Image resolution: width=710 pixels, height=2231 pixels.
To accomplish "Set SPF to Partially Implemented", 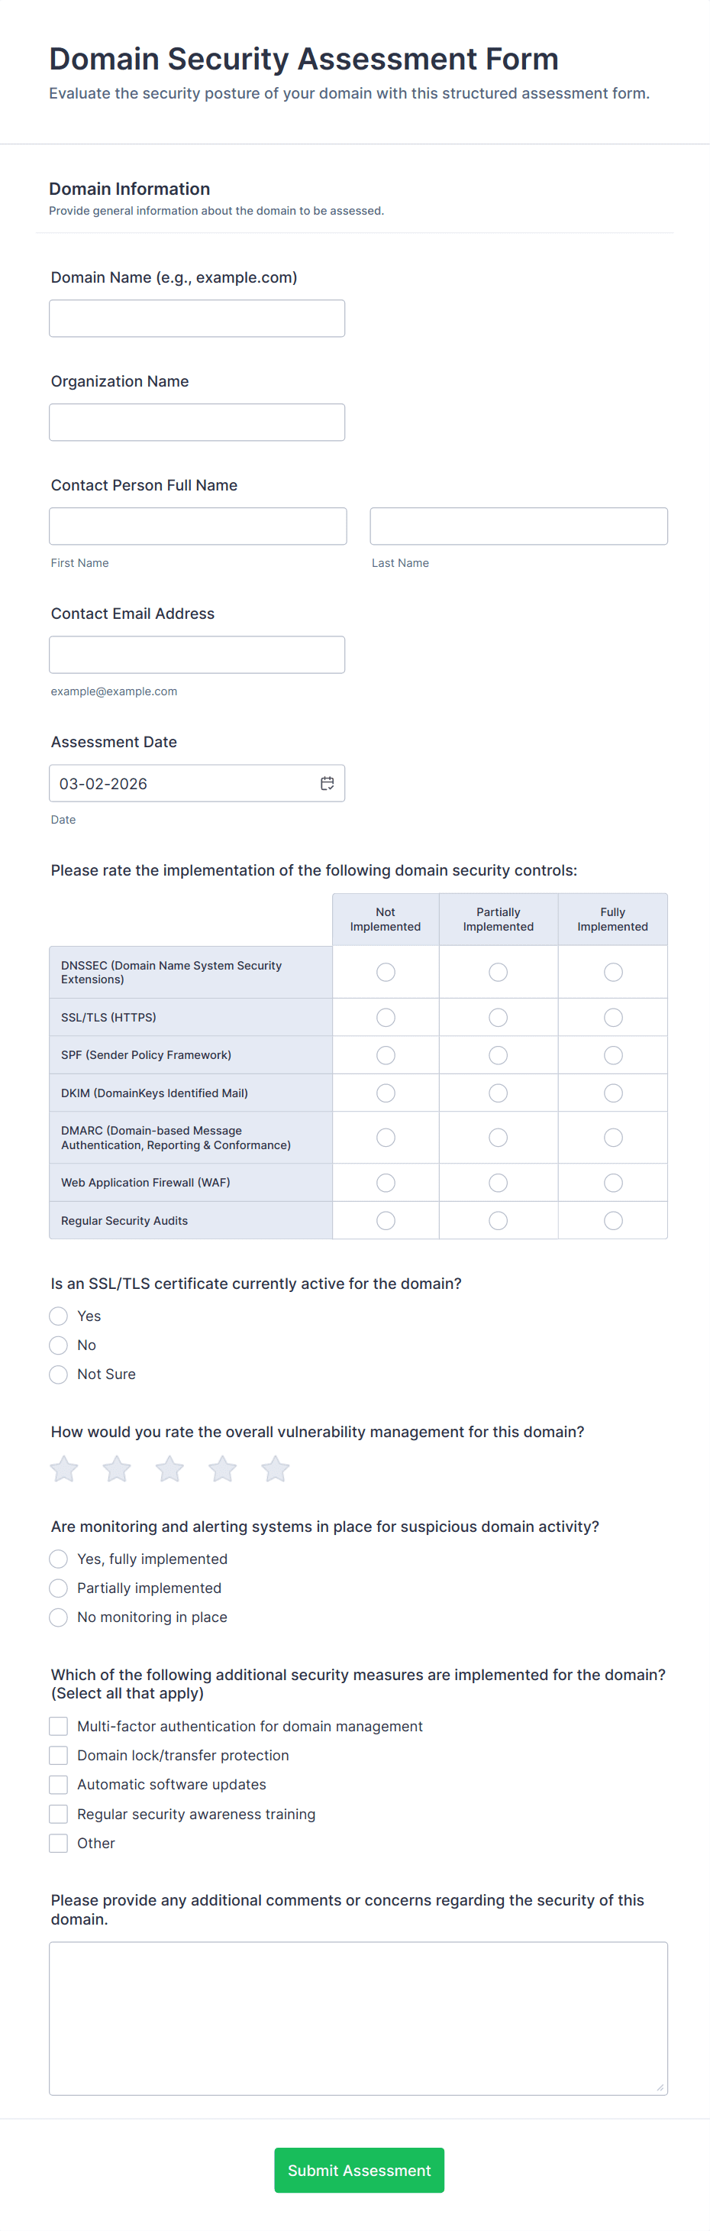I will coord(498,1055).
